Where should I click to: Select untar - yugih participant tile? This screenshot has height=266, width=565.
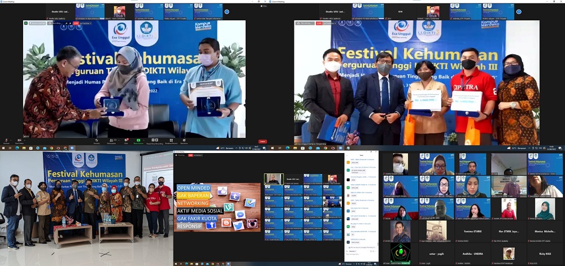pos(436,254)
